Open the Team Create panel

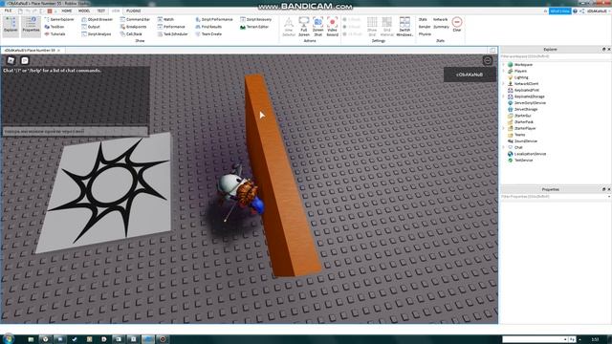click(208, 34)
